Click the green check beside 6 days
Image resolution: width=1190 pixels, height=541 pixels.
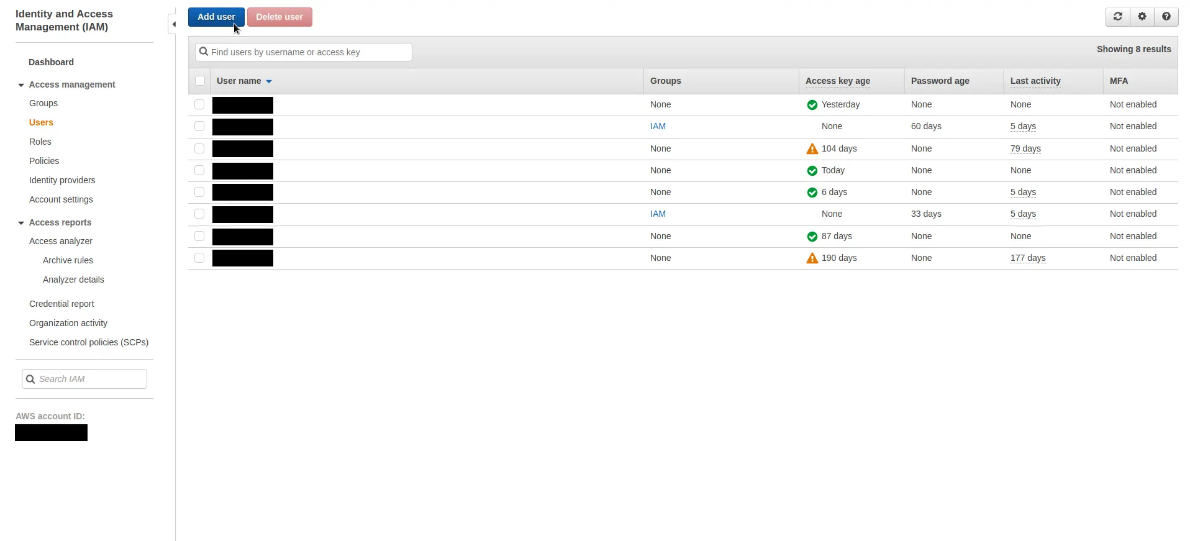click(812, 193)
